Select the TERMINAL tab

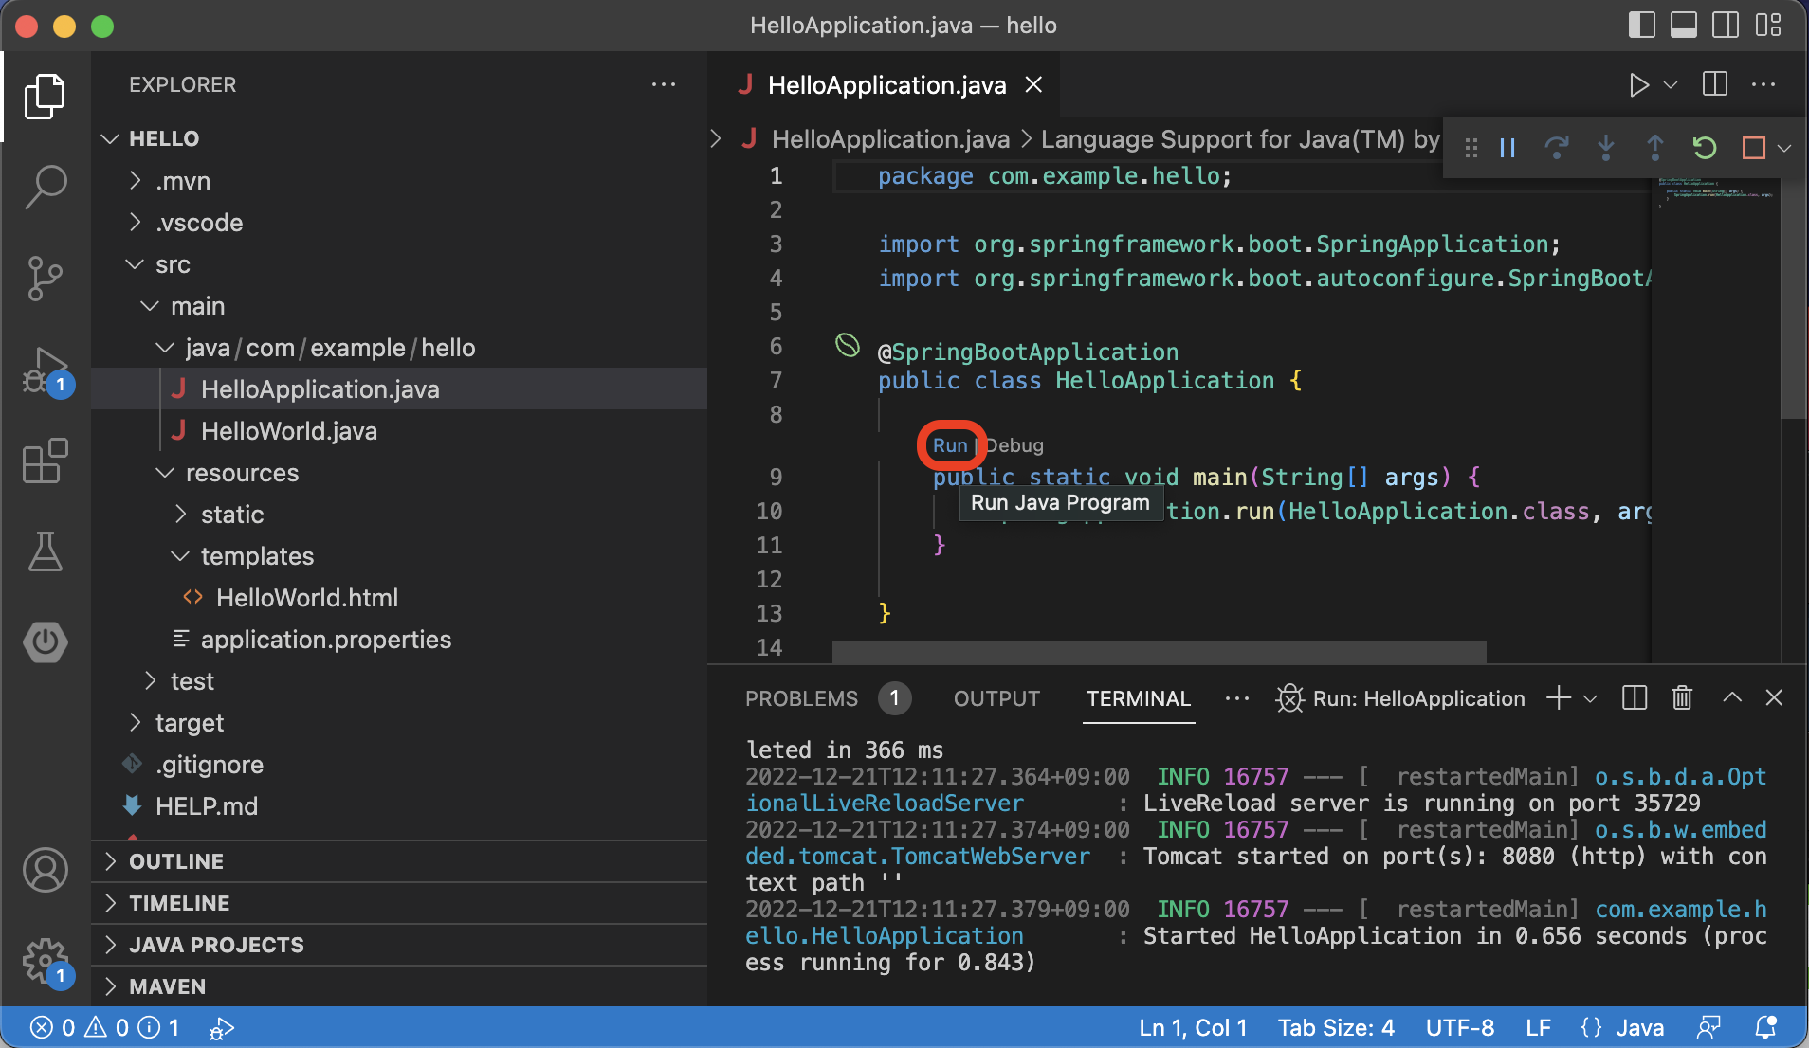1138,699
